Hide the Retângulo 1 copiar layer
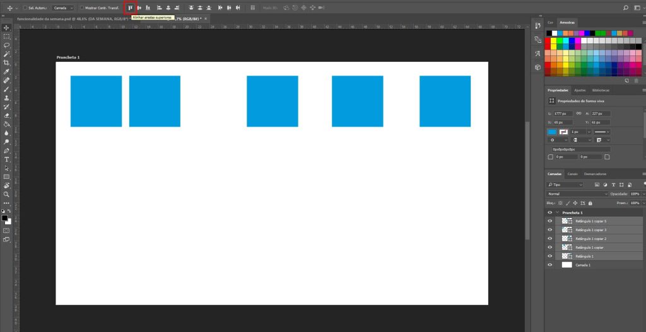Viewport: 646px width, 332px height. coord(549,247)
